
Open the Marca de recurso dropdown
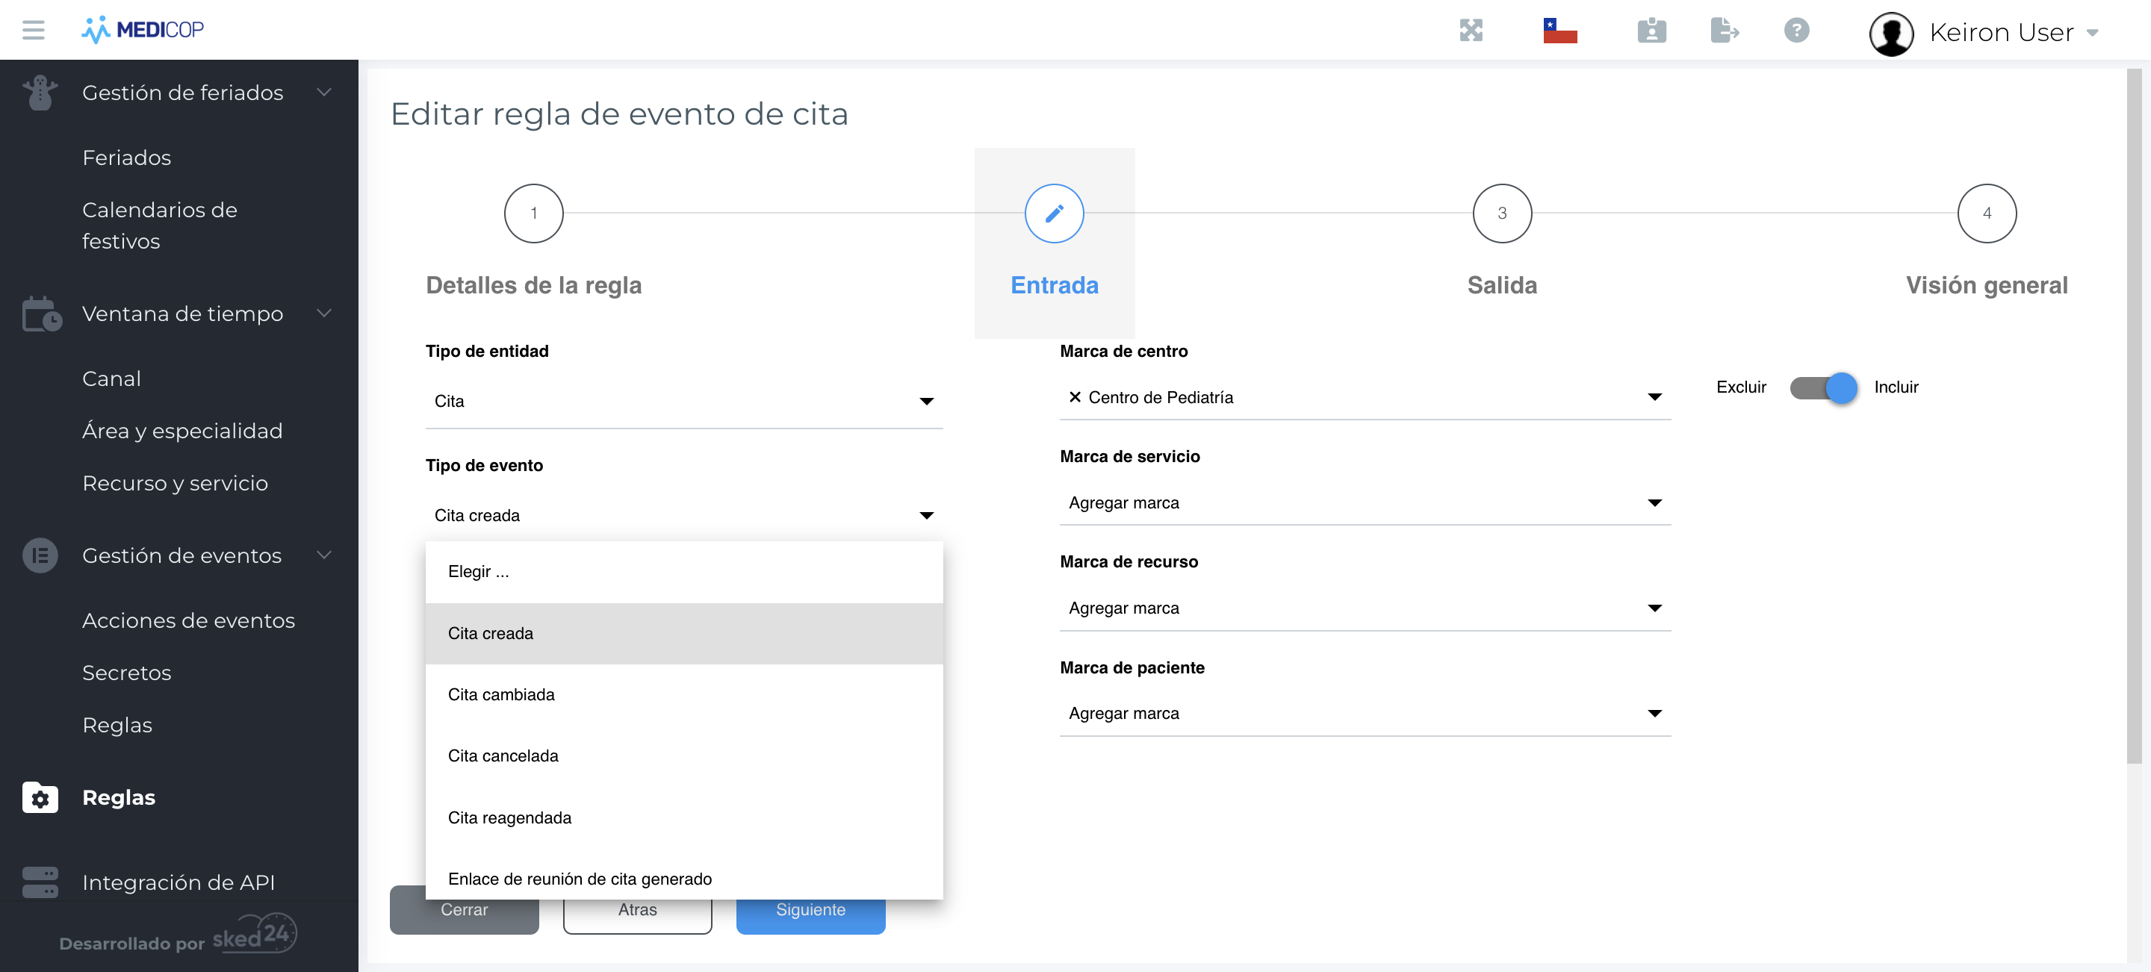(x=1365, y=608)
